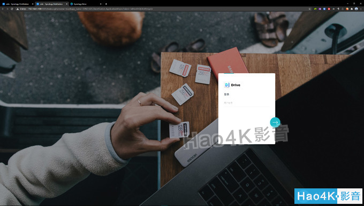Click the teal arrow next button
Image resolution: width=364 pixels, height=206 pixels.
275,122
